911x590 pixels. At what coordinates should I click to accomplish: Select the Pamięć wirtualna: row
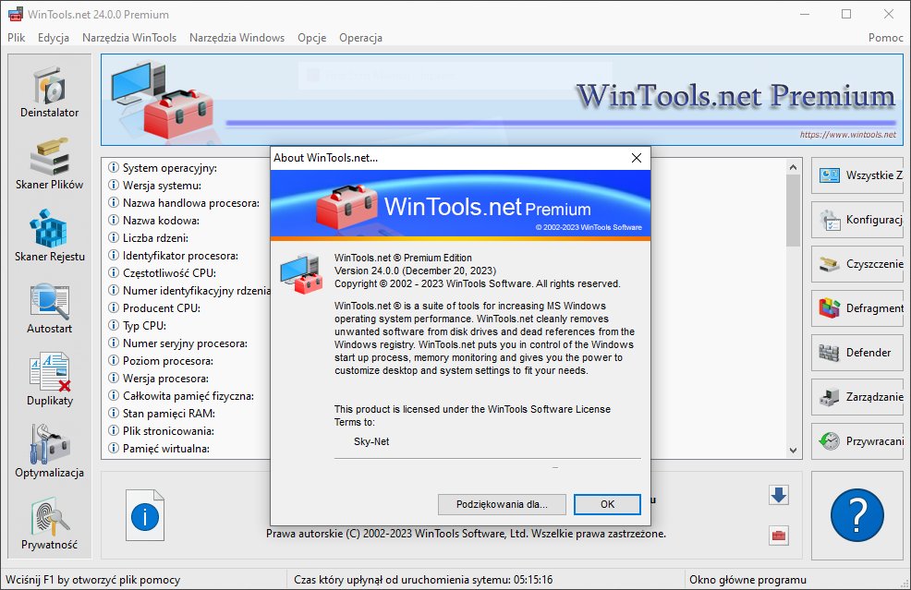[x=159, y=449]
